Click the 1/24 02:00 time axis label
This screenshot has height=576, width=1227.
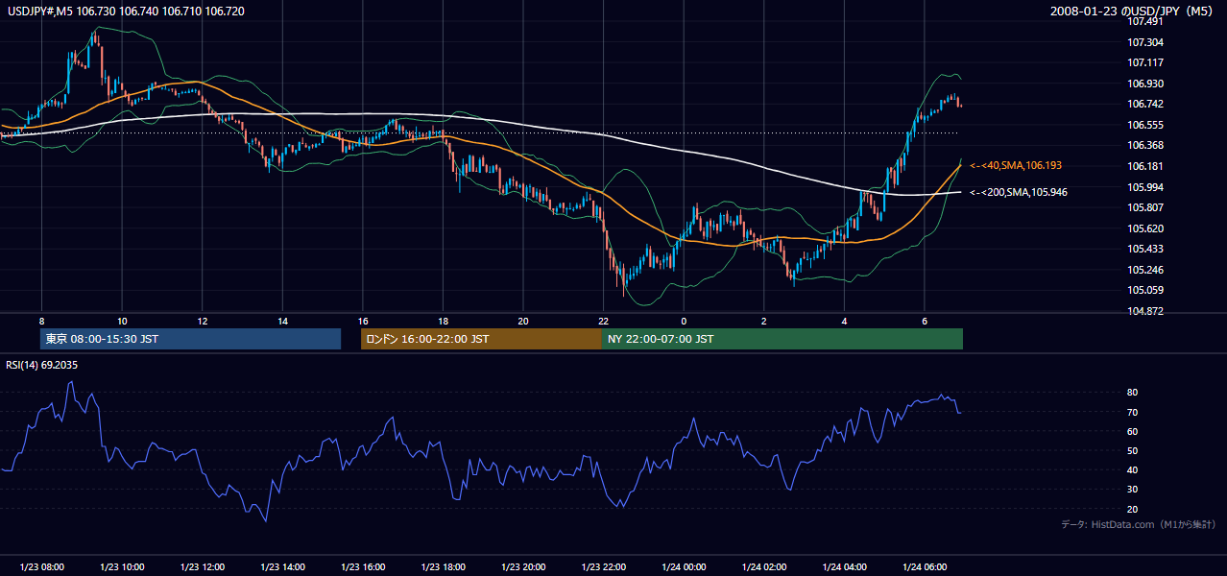click(x=763, y=567)
